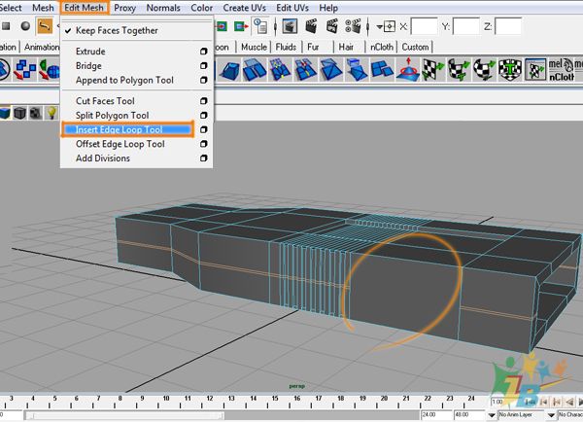The width and height of the screenshot is (583, 422).
Task: Toggle smooth shade blue cube icon
Action: coord(5,113)
